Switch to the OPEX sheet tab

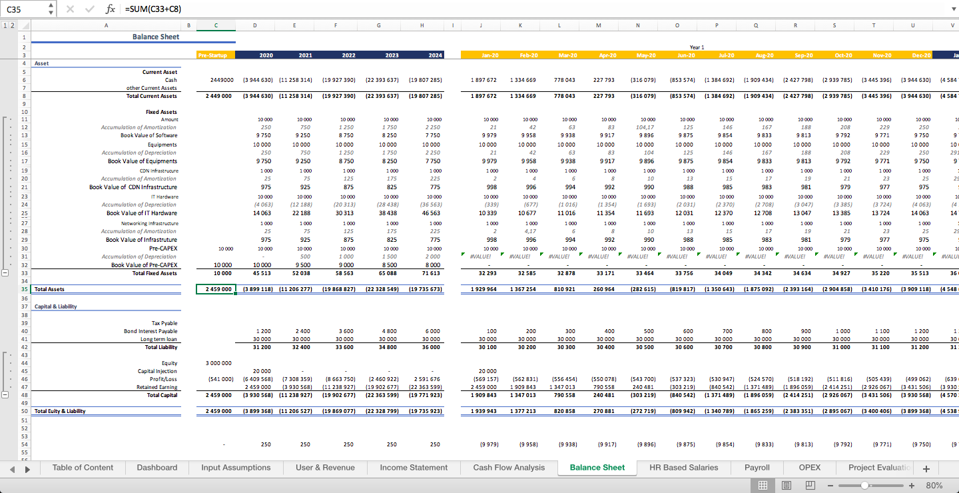[x=810, y=468]
